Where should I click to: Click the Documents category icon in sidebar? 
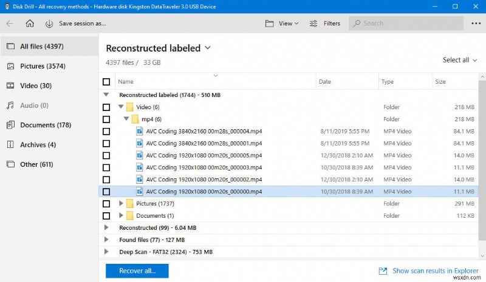10,125
